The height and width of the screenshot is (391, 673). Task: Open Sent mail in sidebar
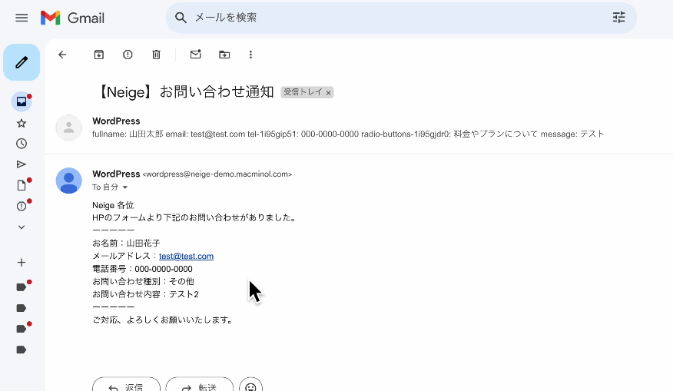pyautogui.click(x=22, y=164)
